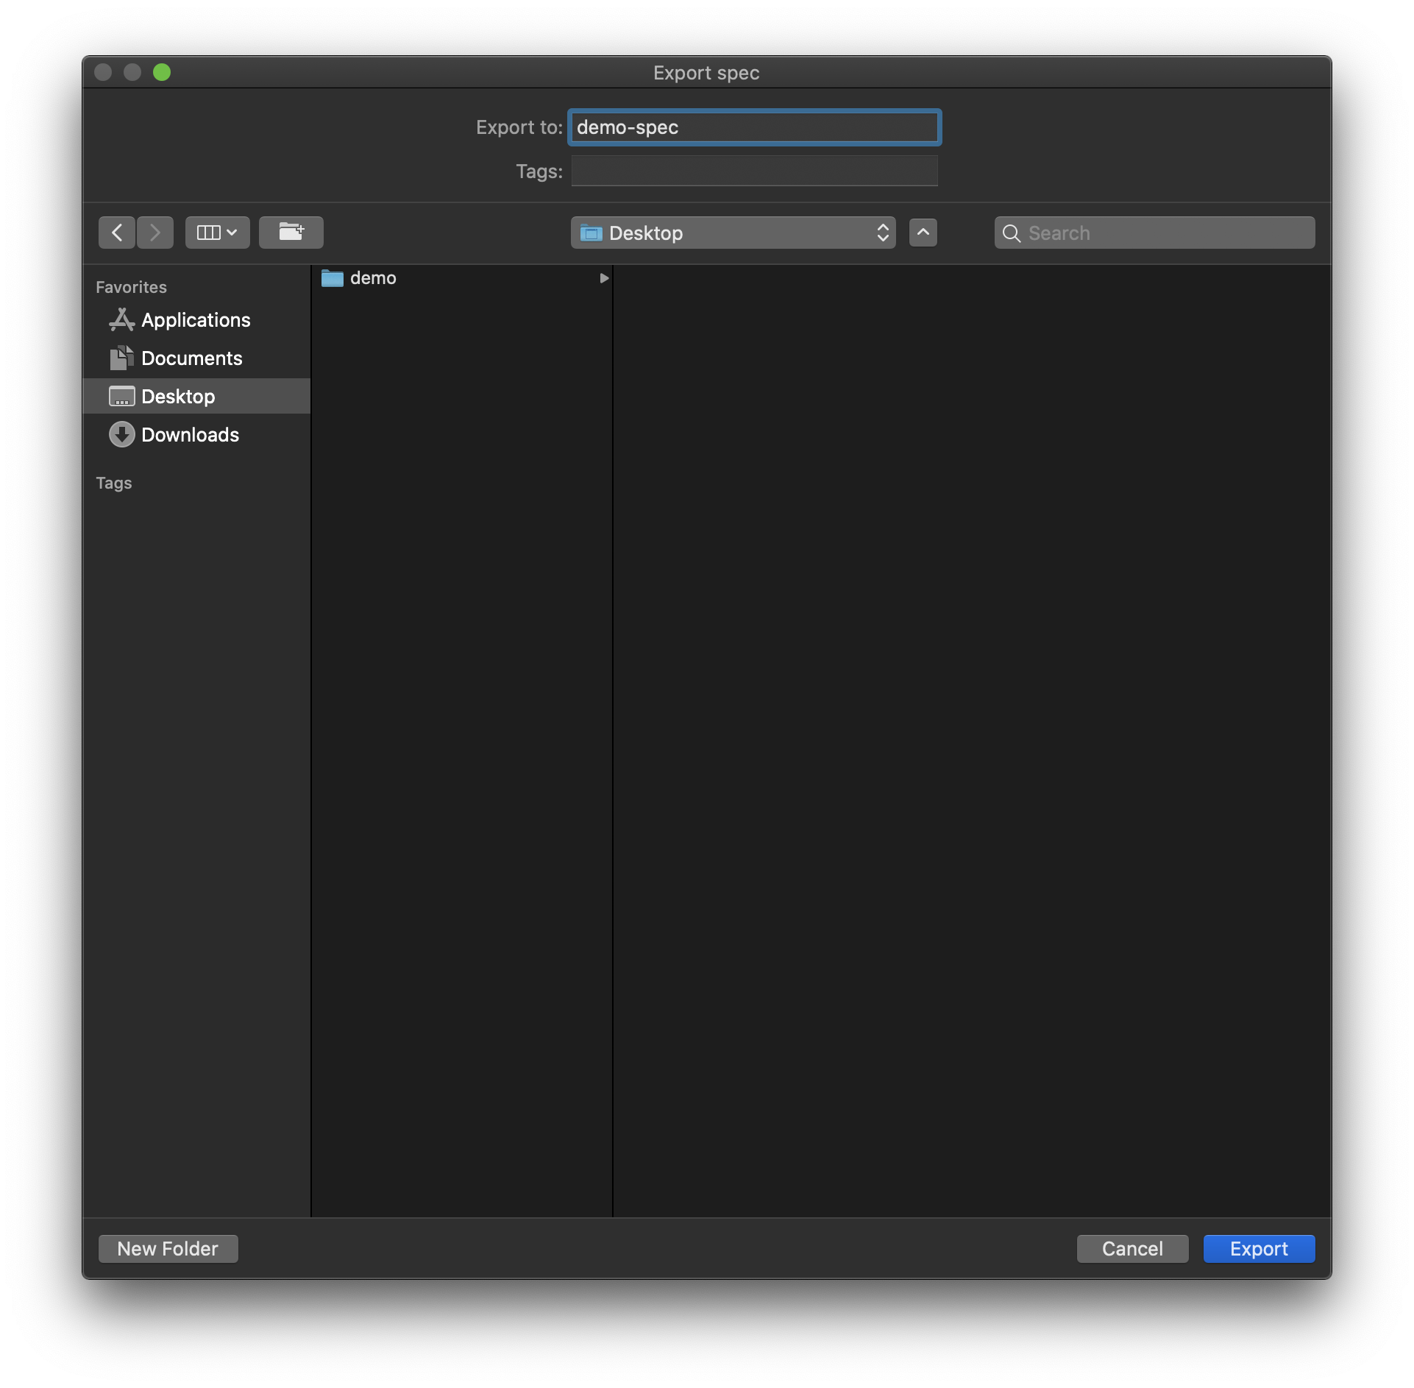This screenshot has width=1414, height=1388.
Task: Click the new folder toolbar icon
Action: click(x=291, y=233)
